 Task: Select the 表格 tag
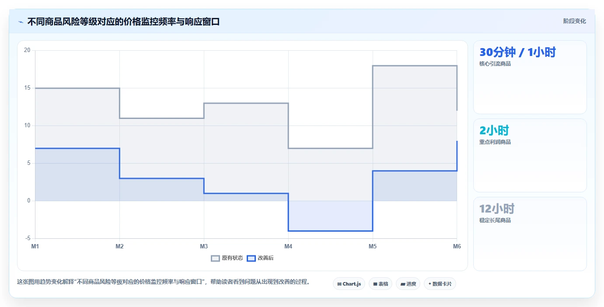click(381, 284)
